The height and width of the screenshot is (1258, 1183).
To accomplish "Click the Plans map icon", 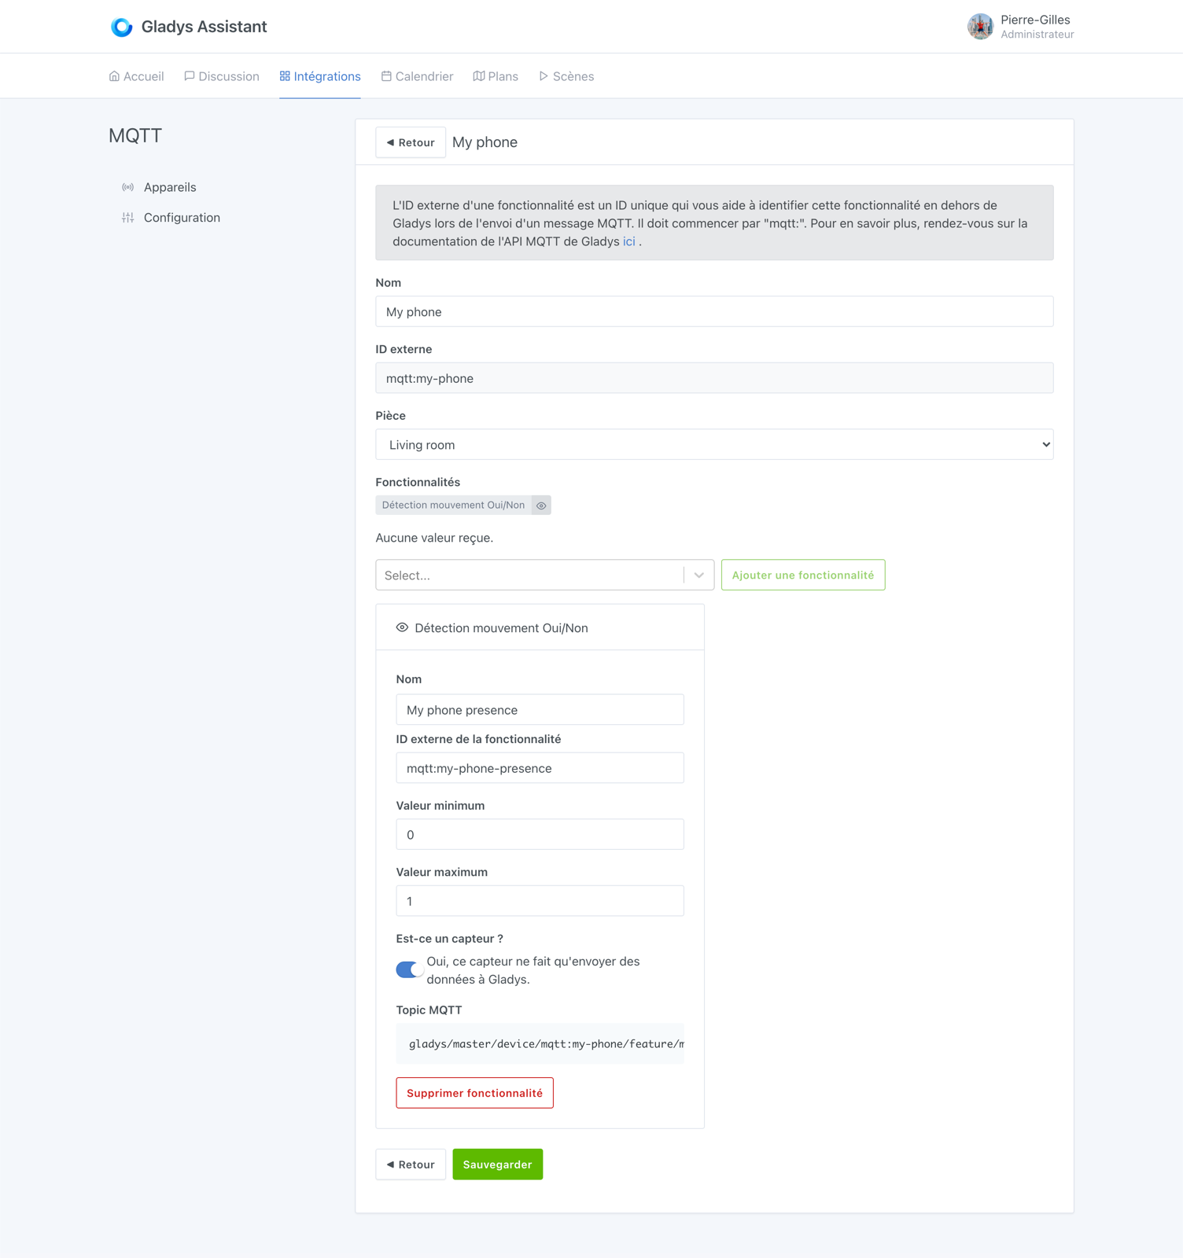I will pyautogui.click(x=480, y=75).
